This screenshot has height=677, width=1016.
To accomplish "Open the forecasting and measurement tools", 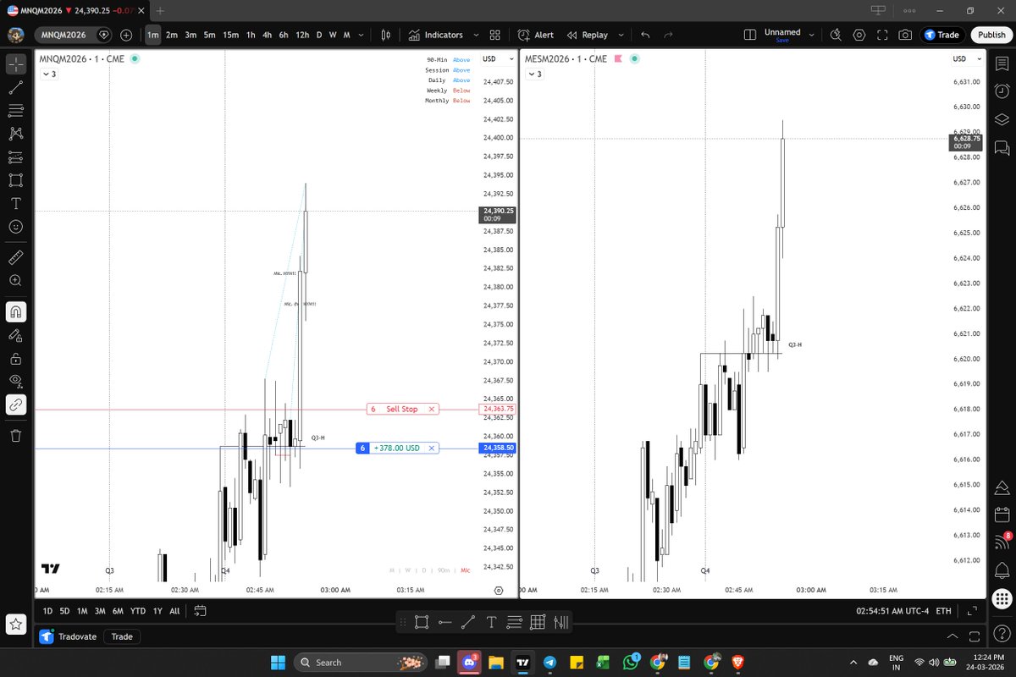I will pos(15,157).
